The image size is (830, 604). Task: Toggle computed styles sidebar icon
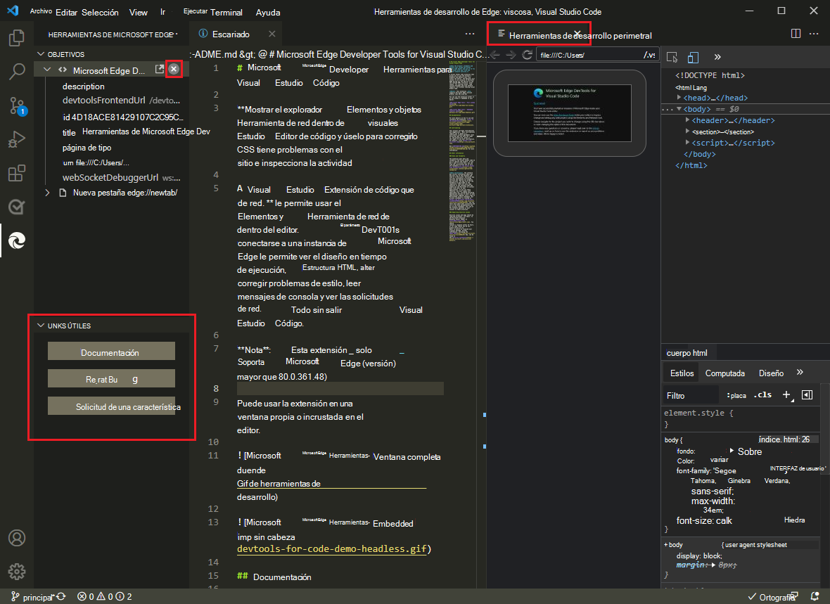pyautogui.click(x=807, y=395)
